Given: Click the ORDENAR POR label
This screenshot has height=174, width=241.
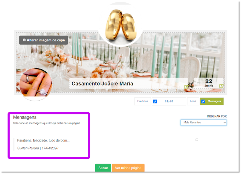Looking at the screenshot, I should (217, 116).
